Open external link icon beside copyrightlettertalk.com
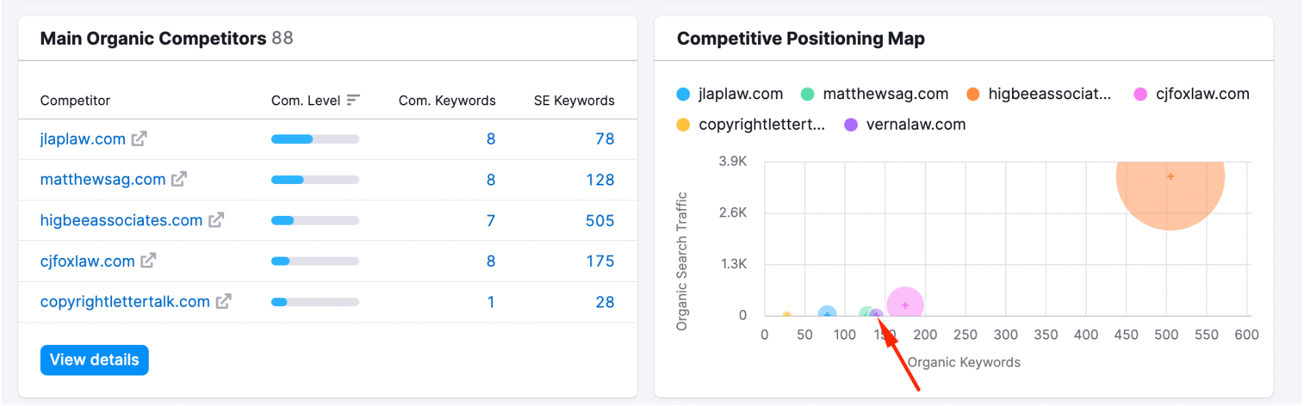Image resolution: width=1304 pixels, height=406 pixels. [x=223, y=301]
